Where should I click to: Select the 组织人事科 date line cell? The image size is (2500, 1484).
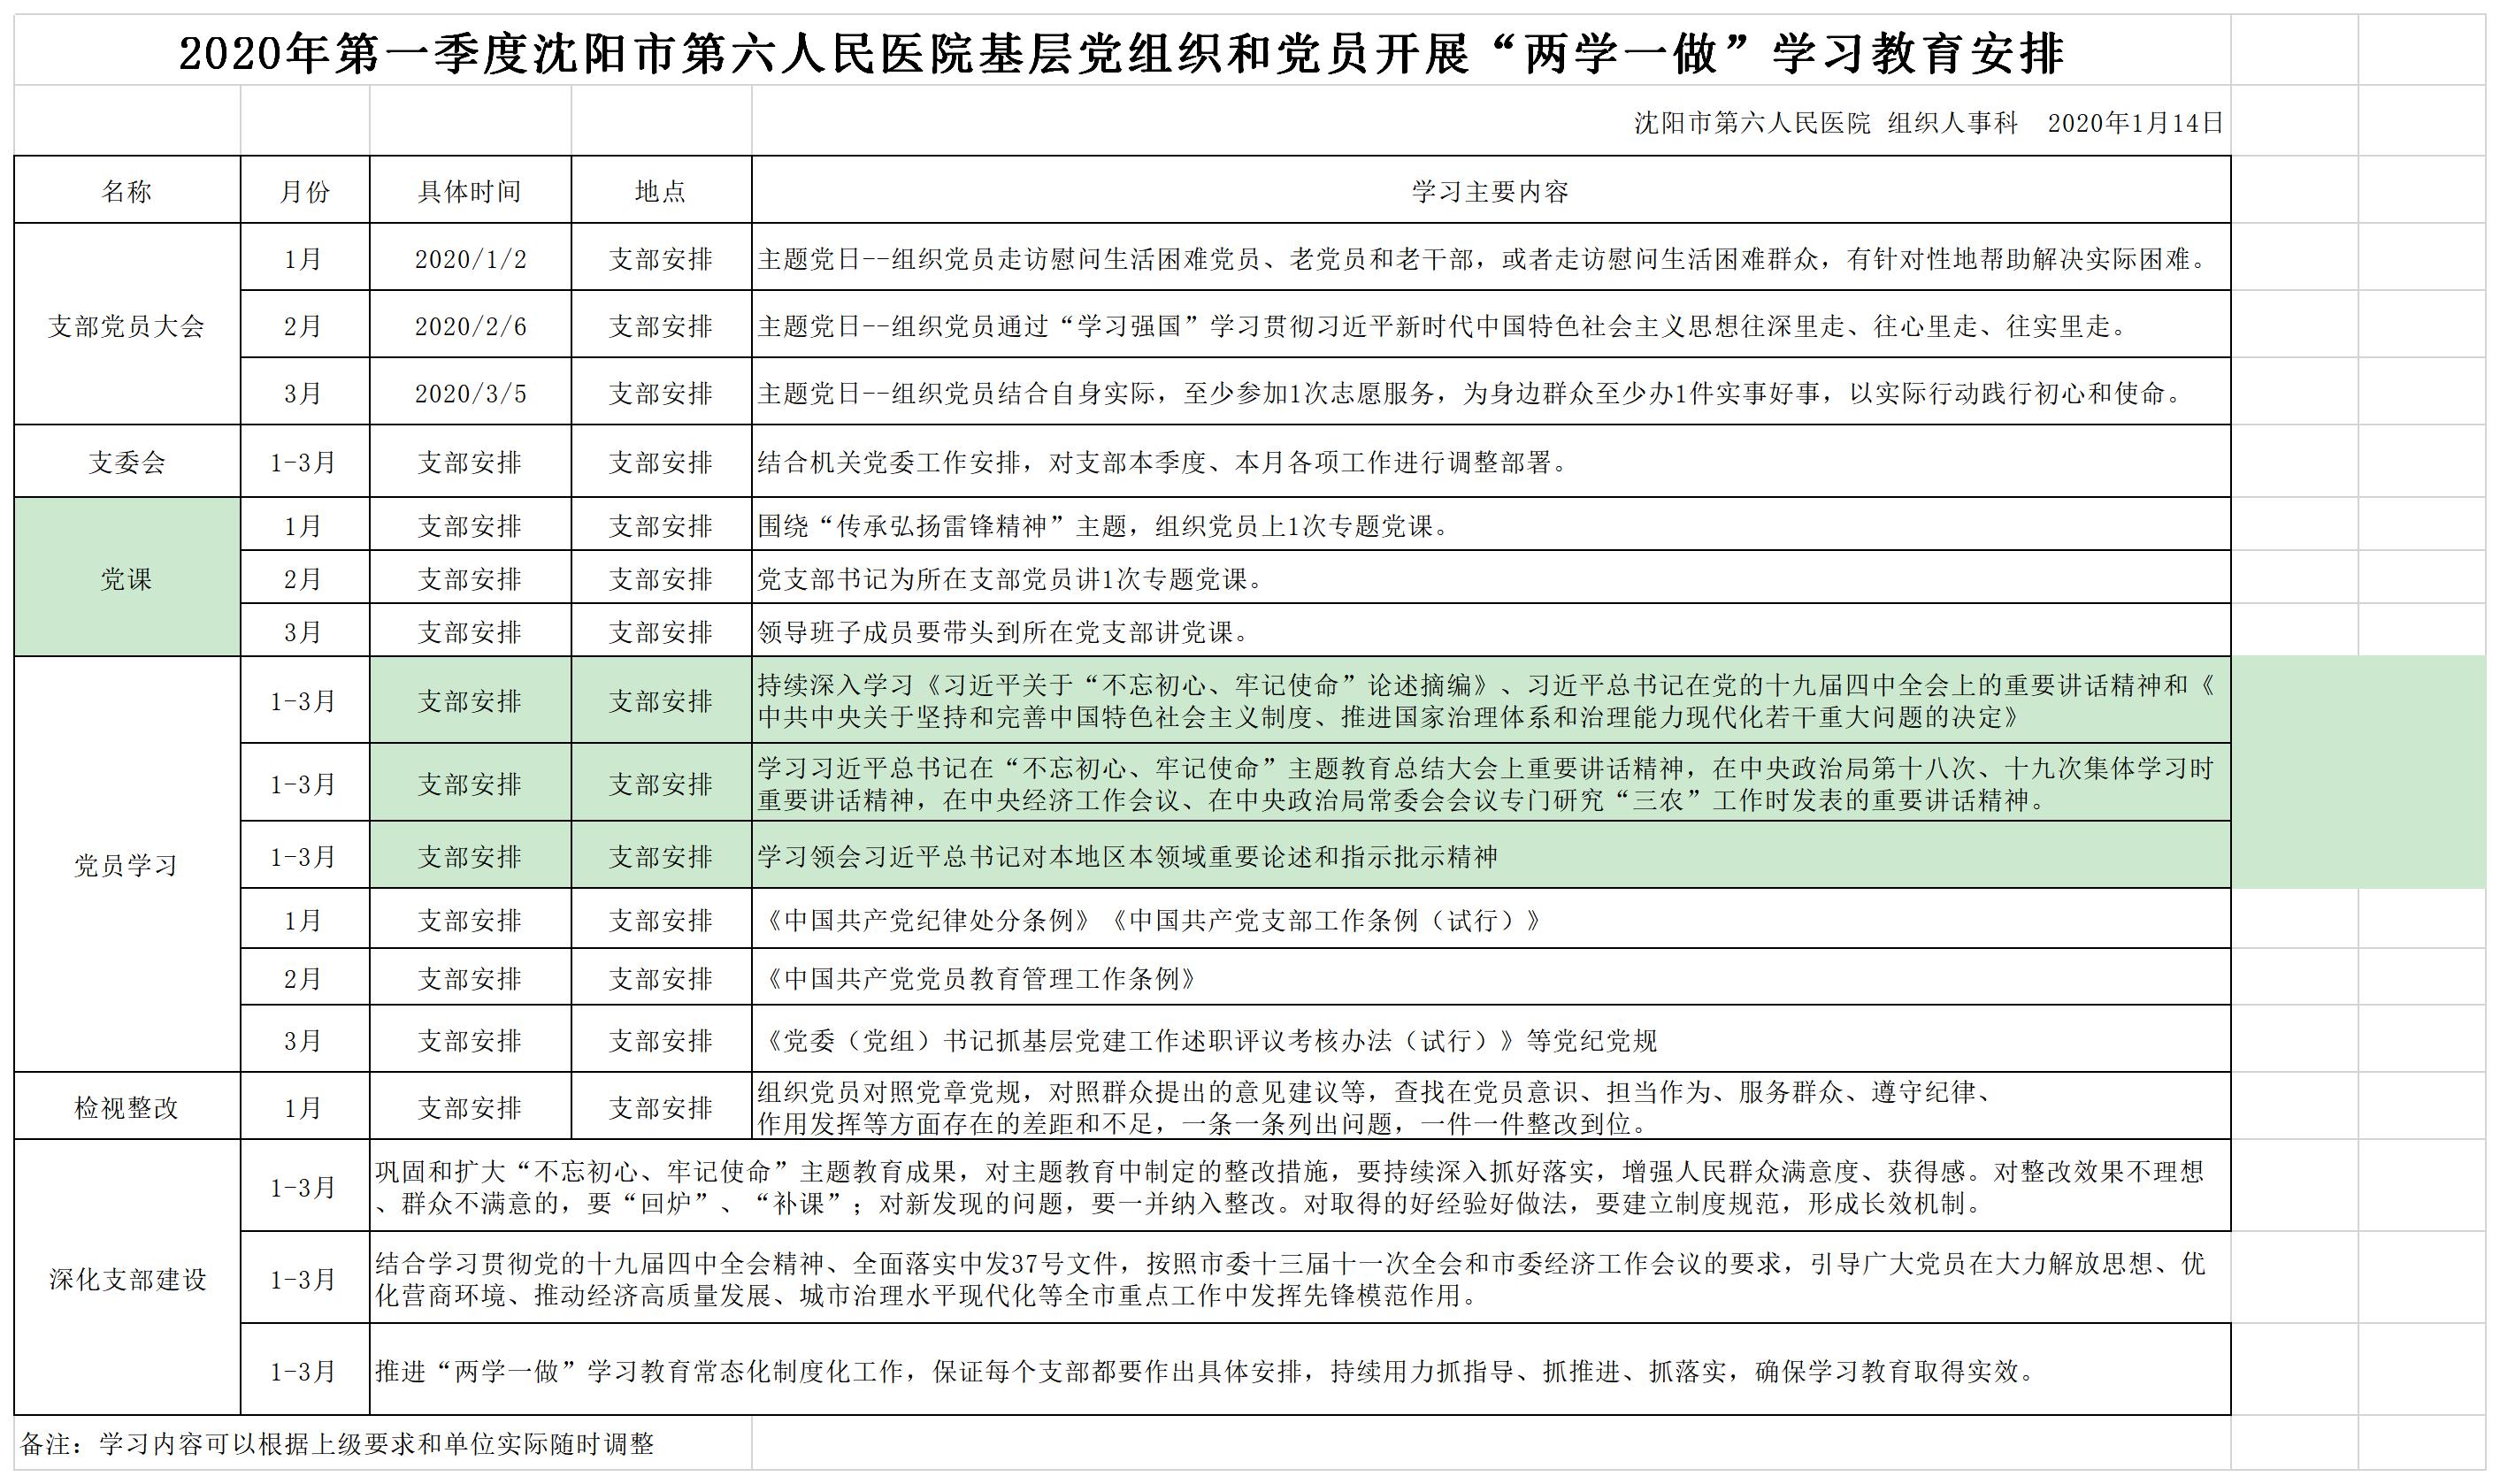[x=1927, y=122]
